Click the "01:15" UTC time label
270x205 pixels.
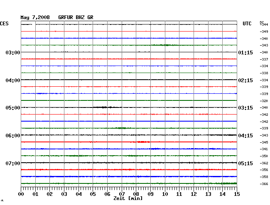click(x=245, y=52)
